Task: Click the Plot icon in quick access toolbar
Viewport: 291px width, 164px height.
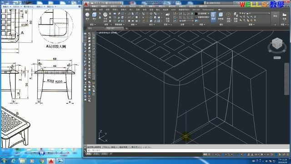Action: pyautogui.click(x=107, y=3)
